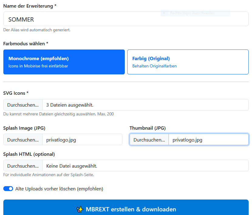Click the sparkle icon on the MBREXT button
Image resolution: width=252 pixels, height=215 pixels.
80,209
